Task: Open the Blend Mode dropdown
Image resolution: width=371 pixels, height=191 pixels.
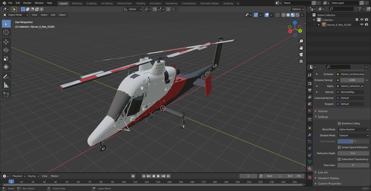Action: [x=353, y=130]
